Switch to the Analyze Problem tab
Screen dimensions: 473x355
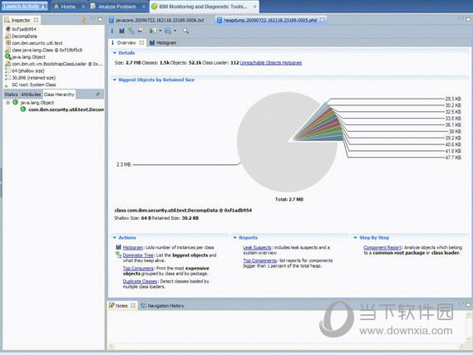117,7
